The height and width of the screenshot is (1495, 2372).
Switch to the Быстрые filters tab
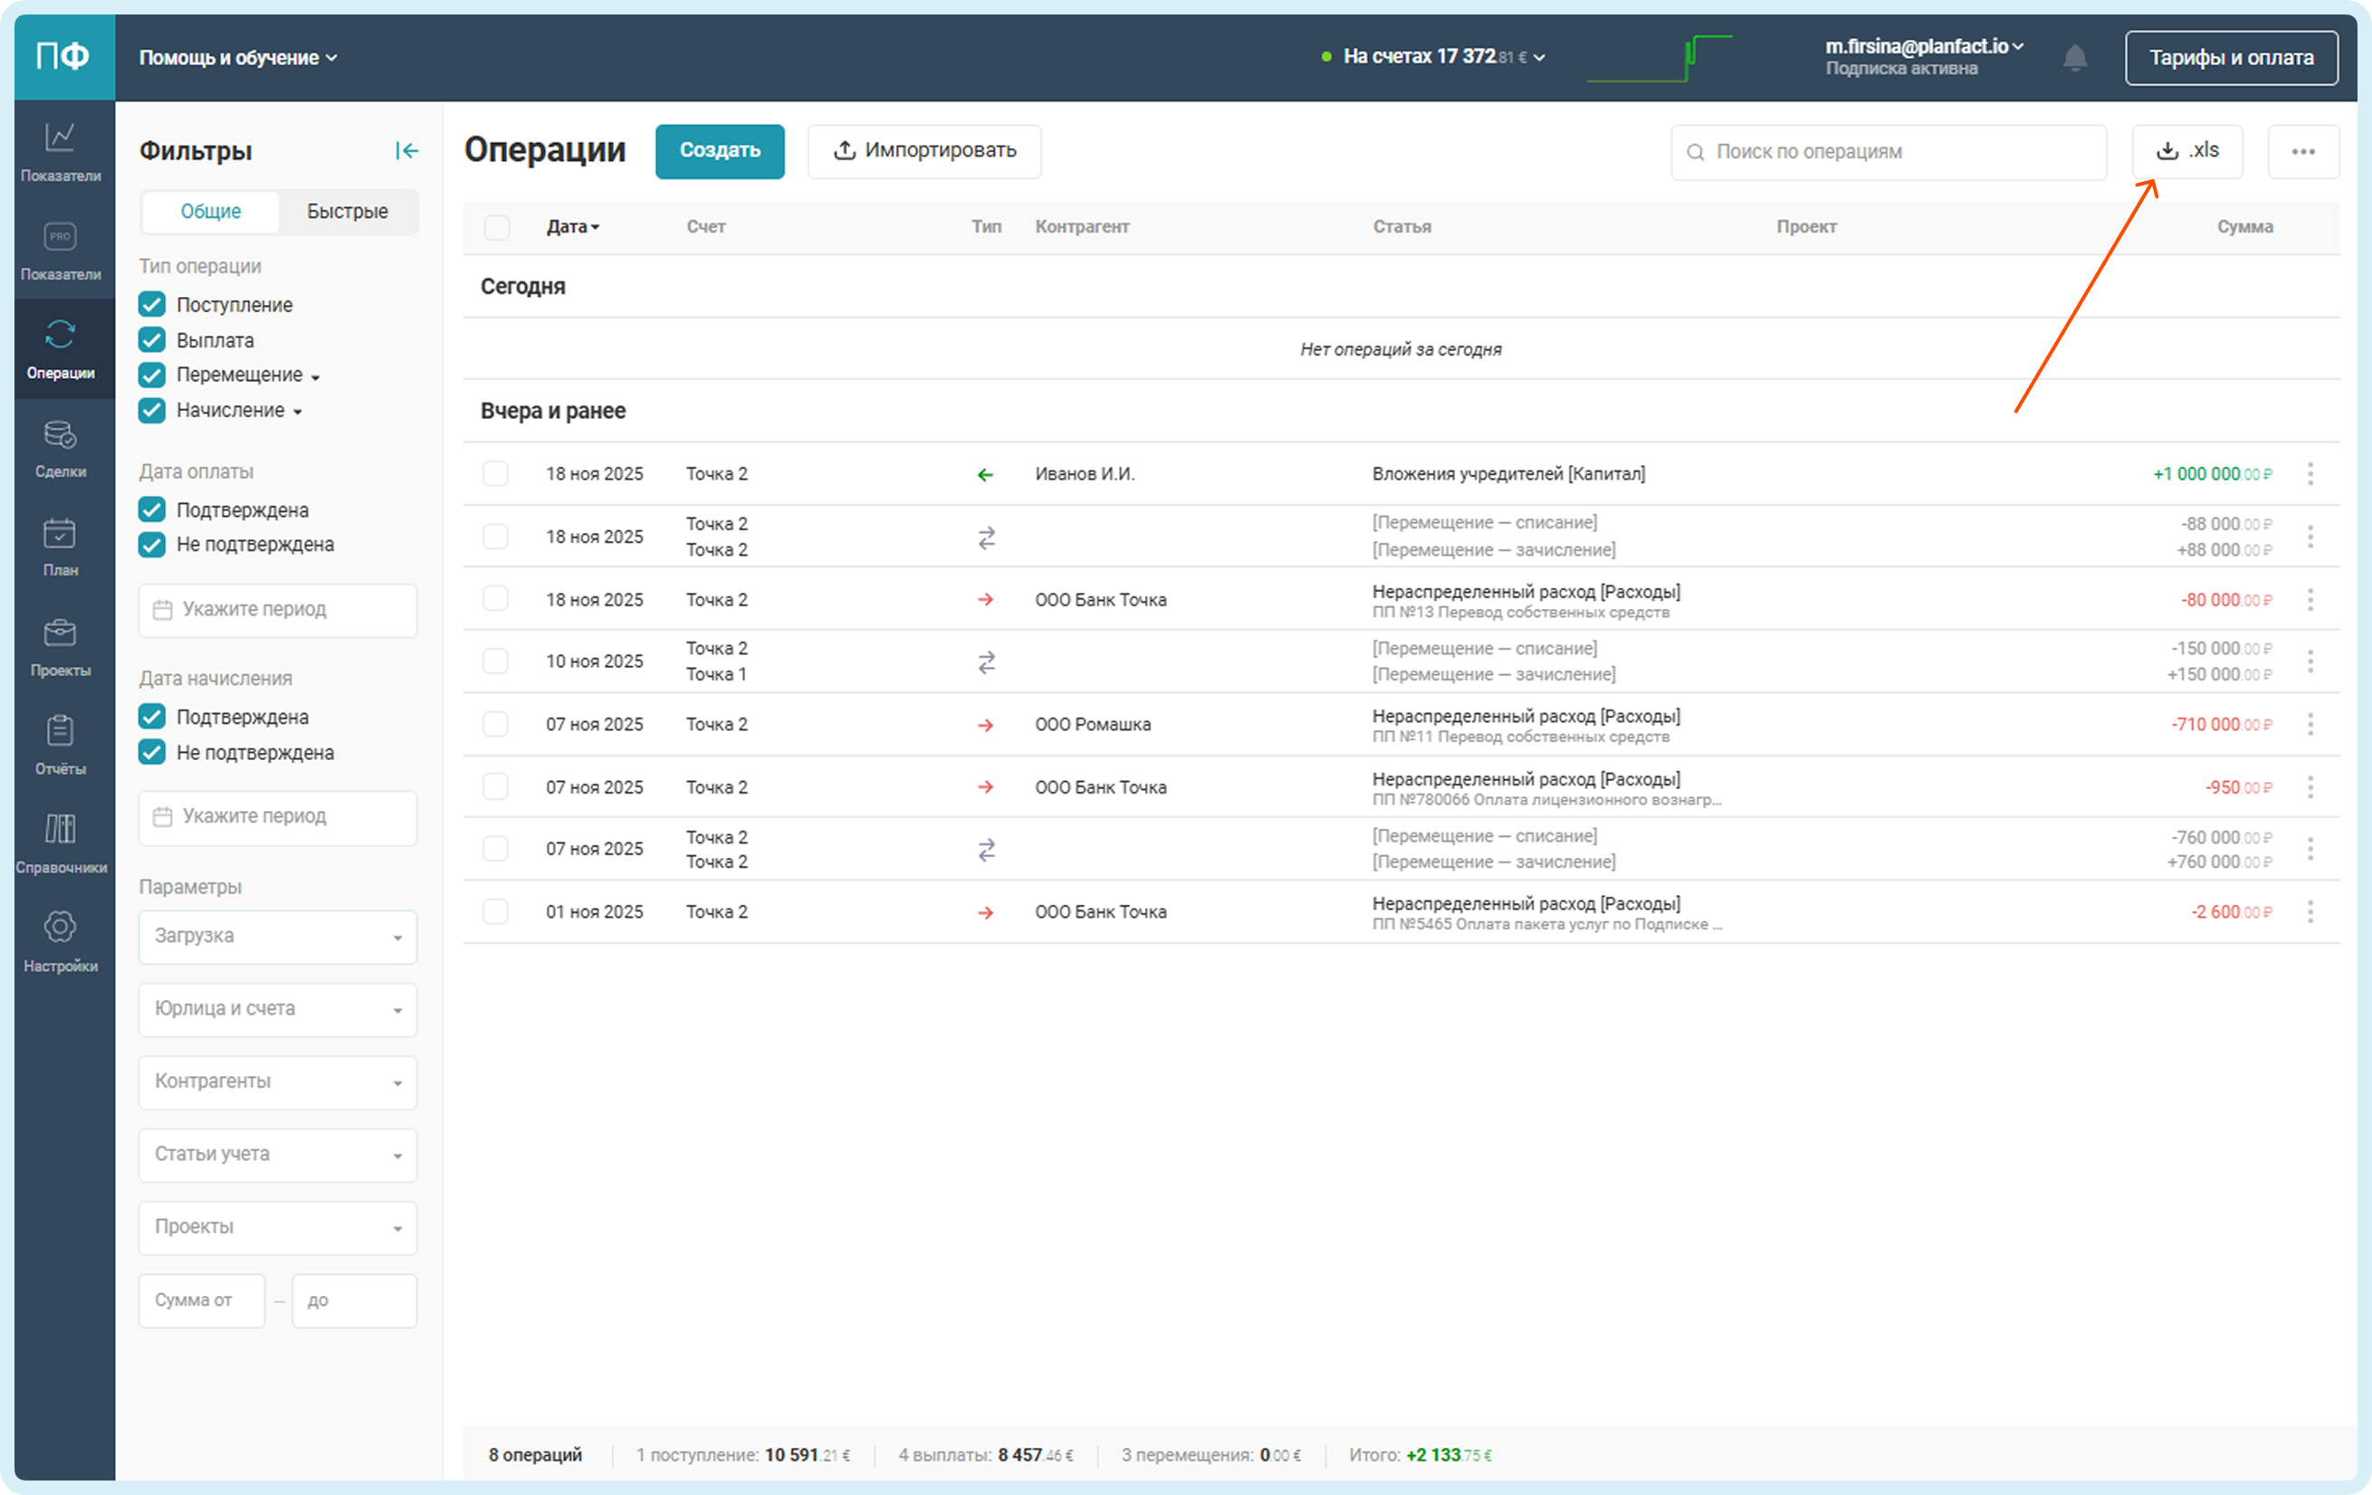tap(347, 212)
